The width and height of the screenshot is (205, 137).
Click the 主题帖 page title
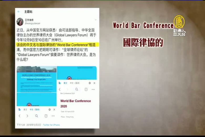coord(28,12)
